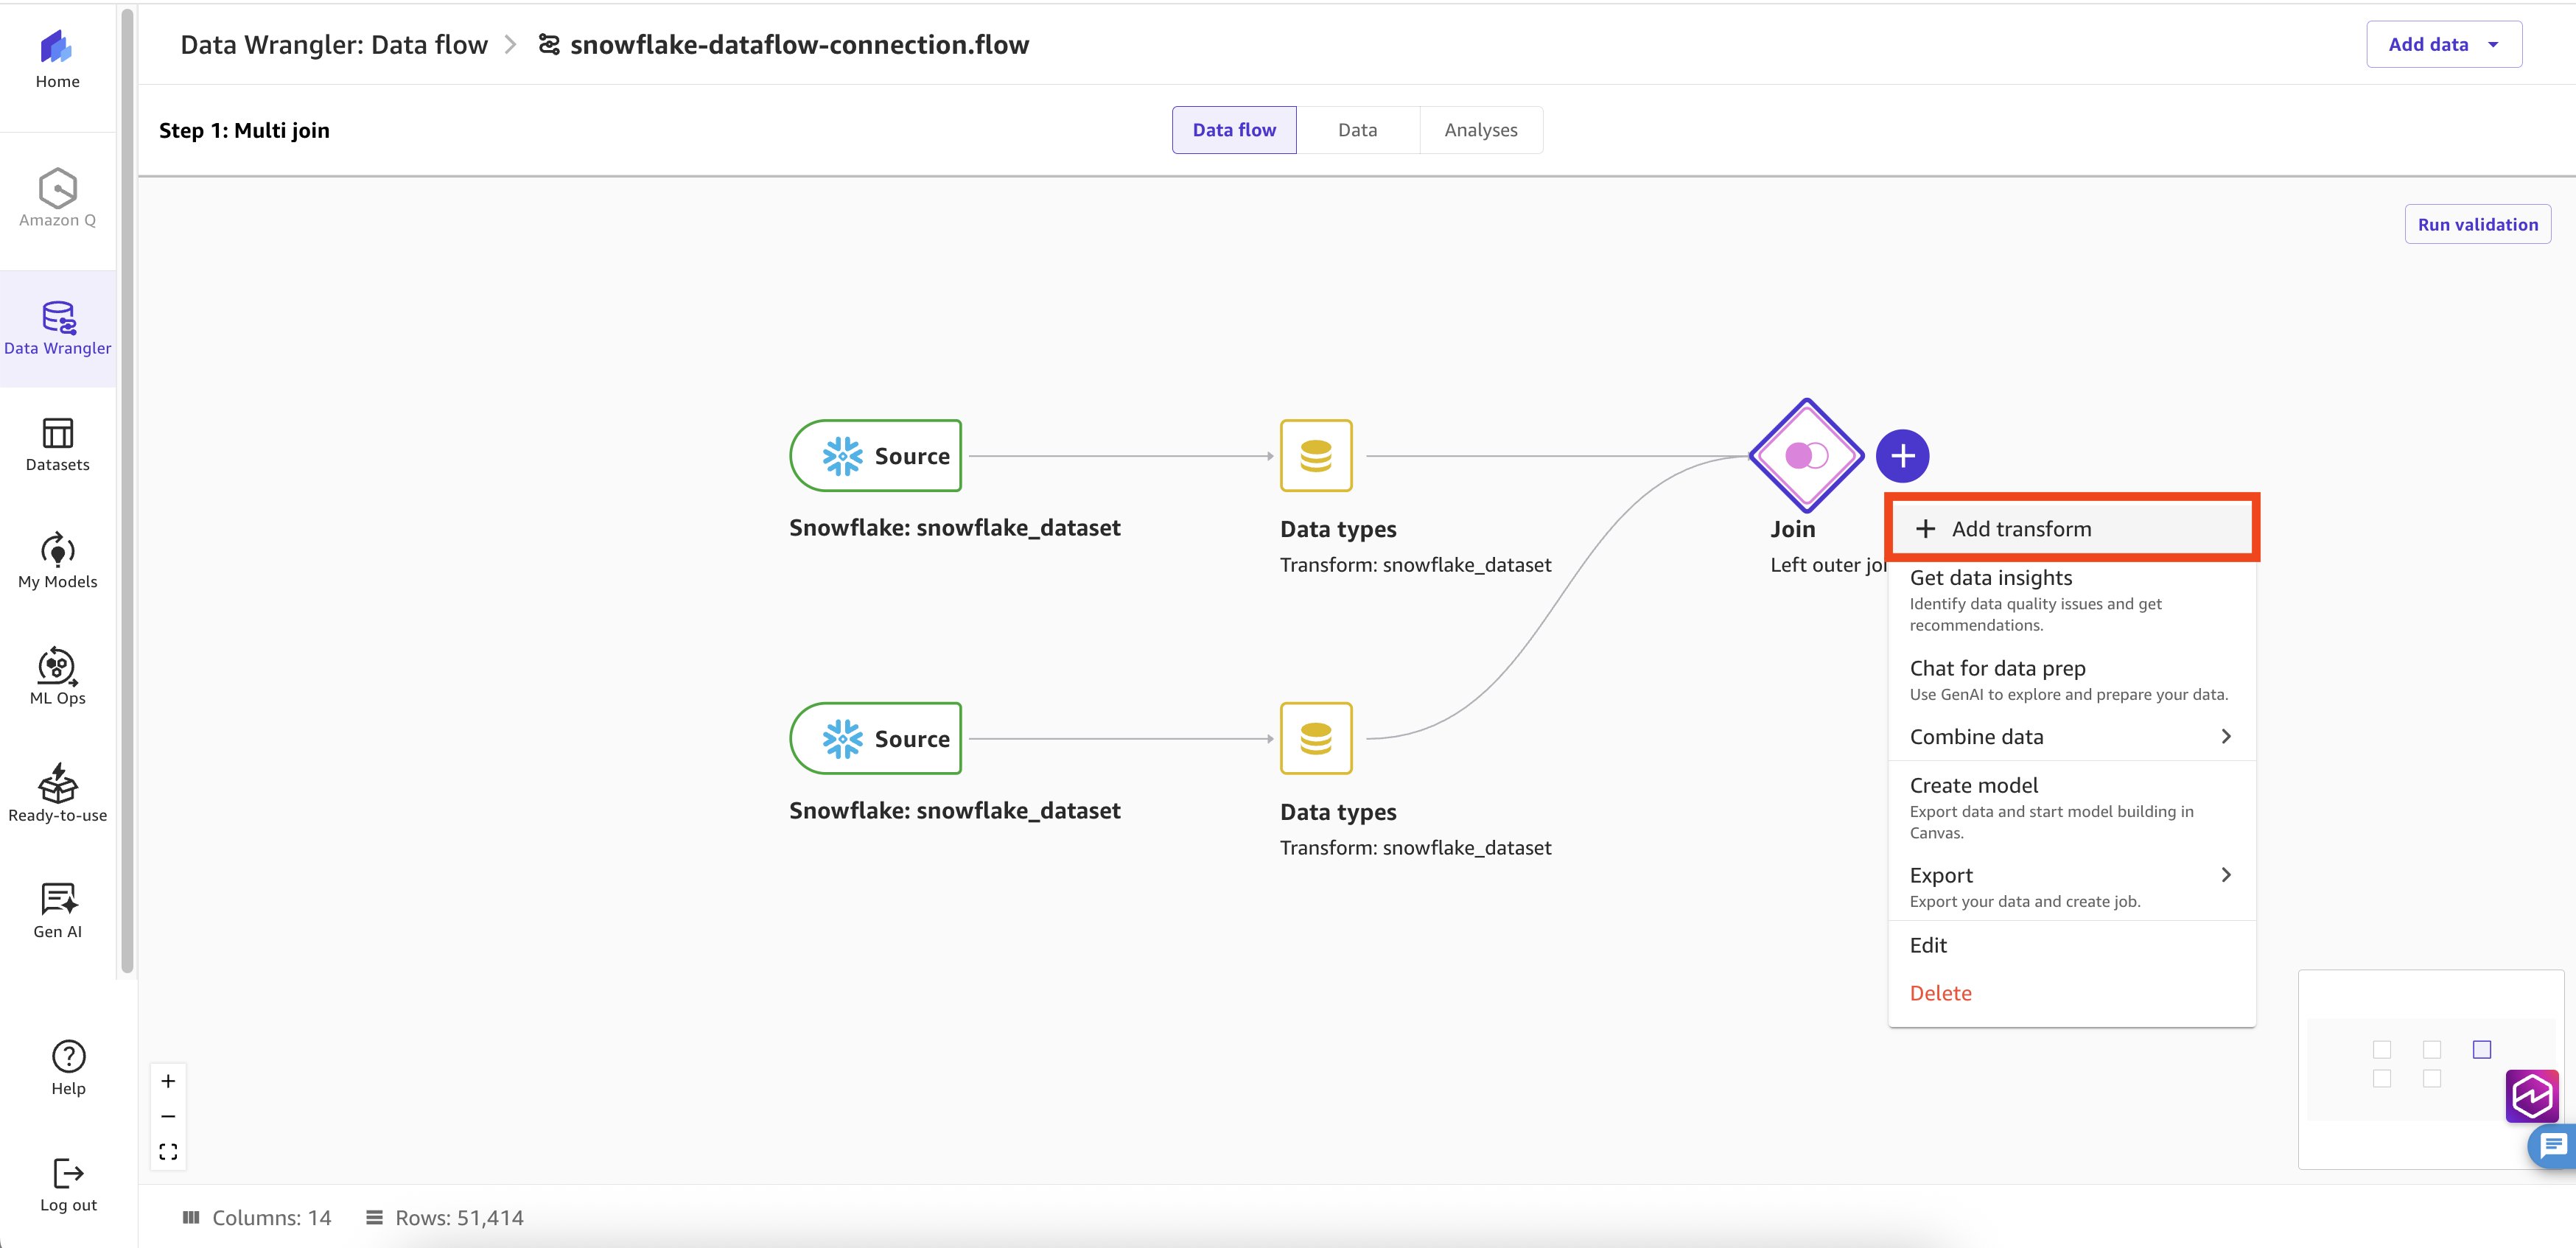Open Gen AI in sidebar
2576x1248 pixels.
tap(57, 911)
